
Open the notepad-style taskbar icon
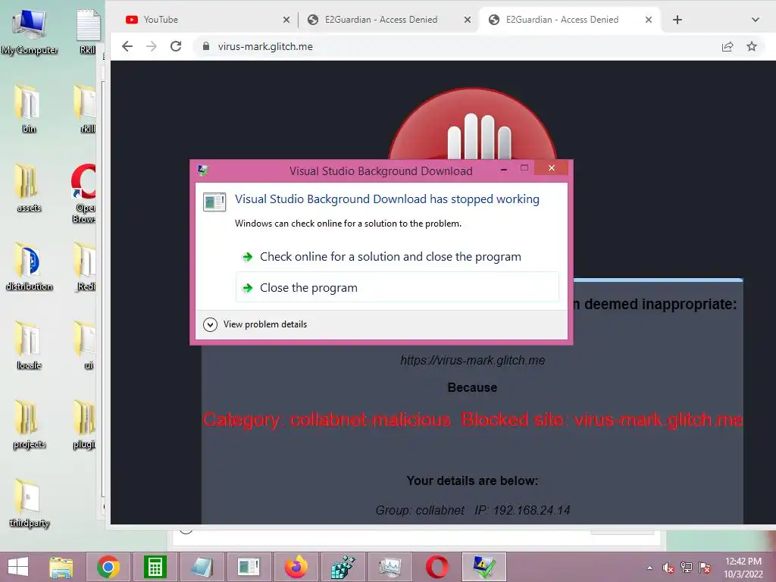(x=202, y=567)
